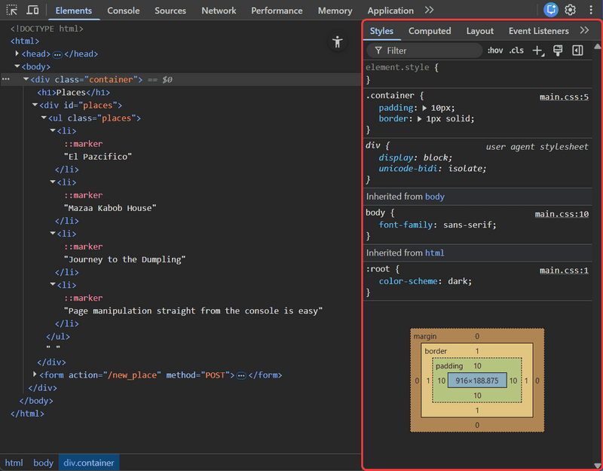The height and width of the screenshot is (471, 603).
Task: Switch to the Console tab
Action: coord(123,11)
